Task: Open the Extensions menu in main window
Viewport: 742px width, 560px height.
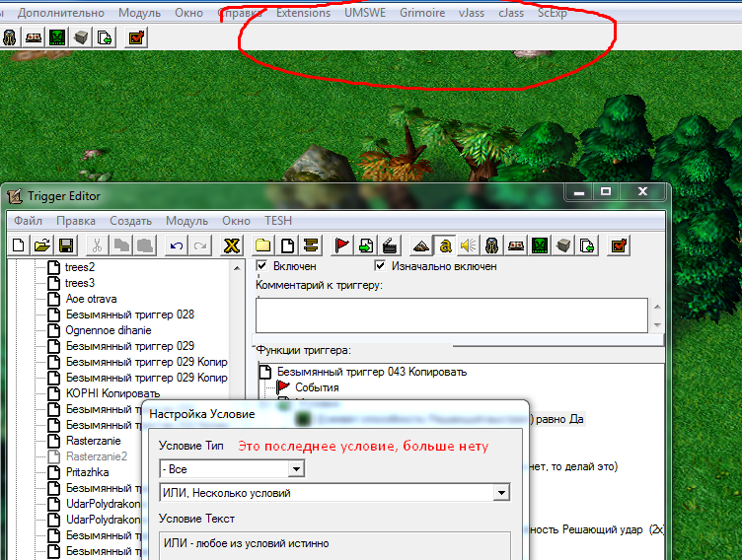Action: click(x=303, y=13)
